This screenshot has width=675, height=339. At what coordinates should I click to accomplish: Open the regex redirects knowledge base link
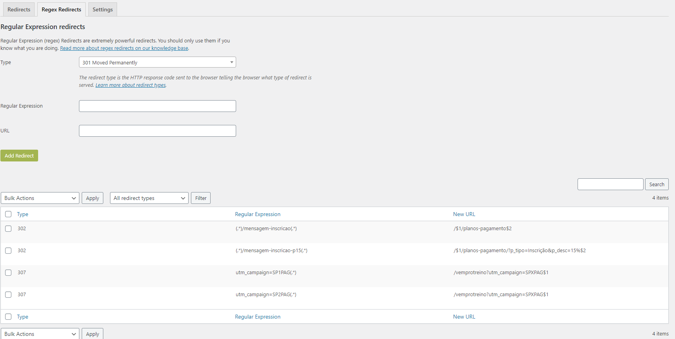(124, 48)
